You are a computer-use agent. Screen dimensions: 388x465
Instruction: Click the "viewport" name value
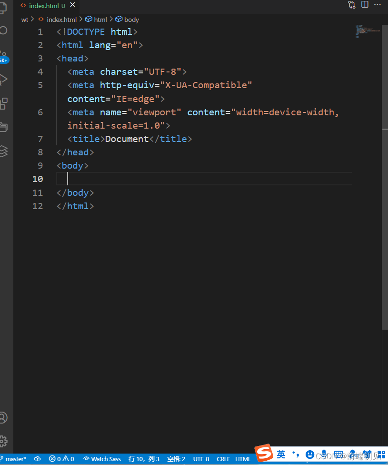coord(154,112)
